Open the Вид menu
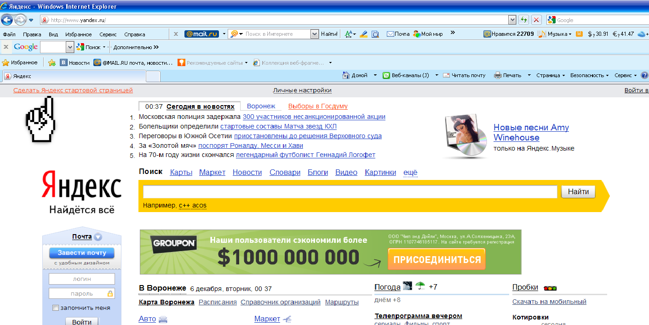Screen dimensions: 649x325 pyautogui.click(x=53, y=34)
